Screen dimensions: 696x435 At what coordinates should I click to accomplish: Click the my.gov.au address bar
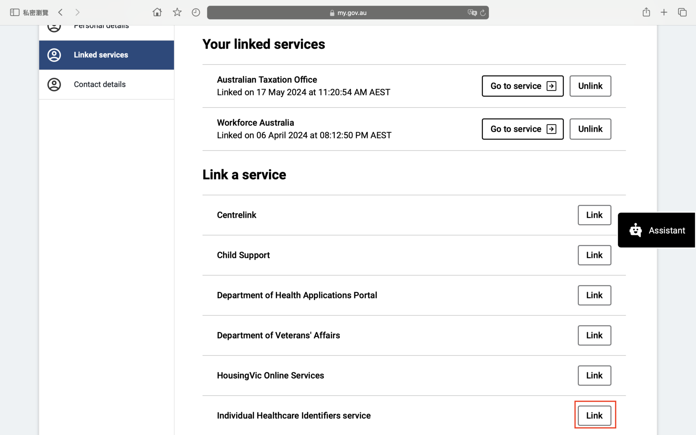pyautogui.click(x=347, y=13)
